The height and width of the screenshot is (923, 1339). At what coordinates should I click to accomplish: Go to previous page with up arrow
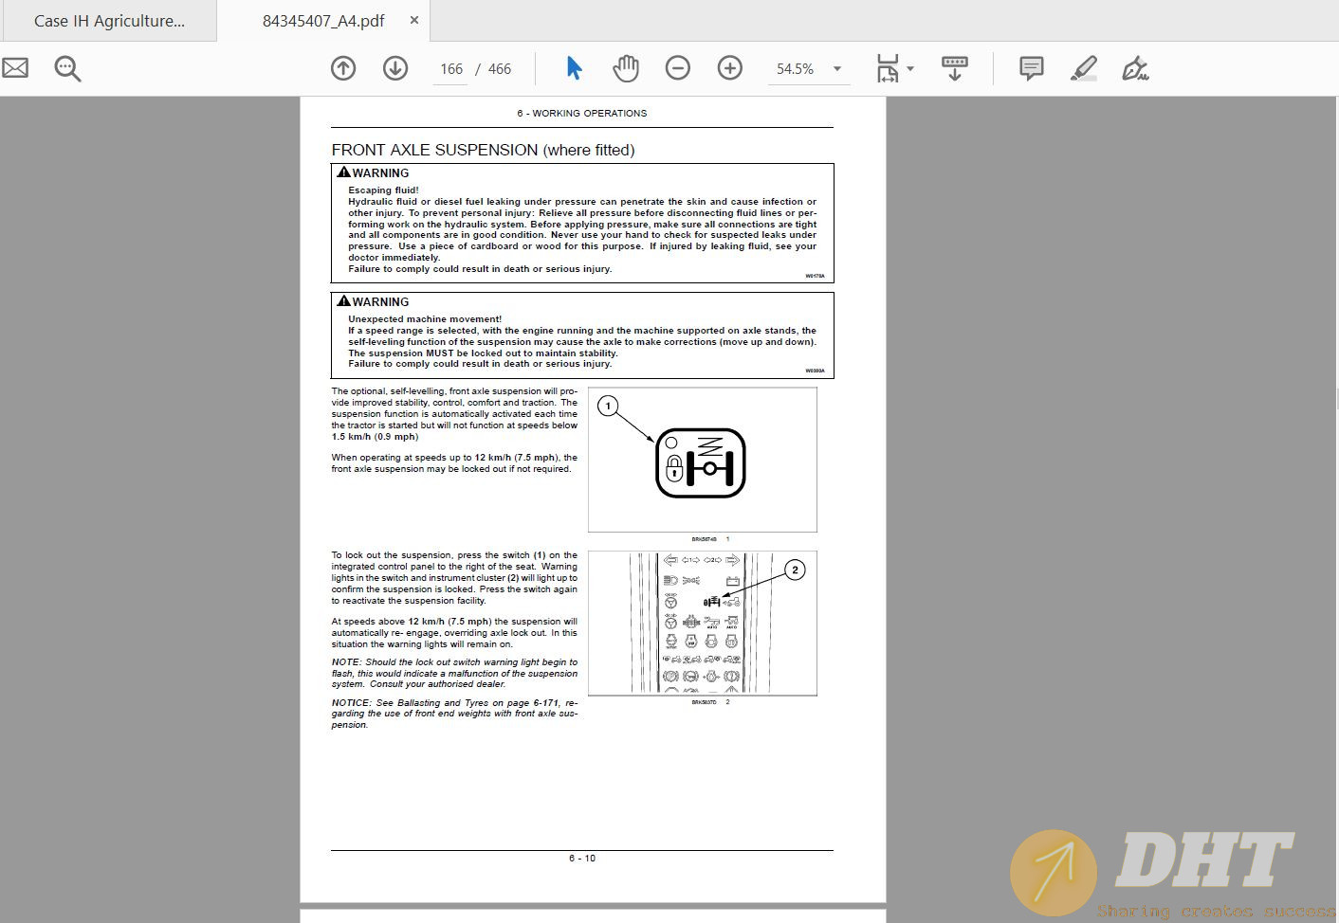click(343, 68)
